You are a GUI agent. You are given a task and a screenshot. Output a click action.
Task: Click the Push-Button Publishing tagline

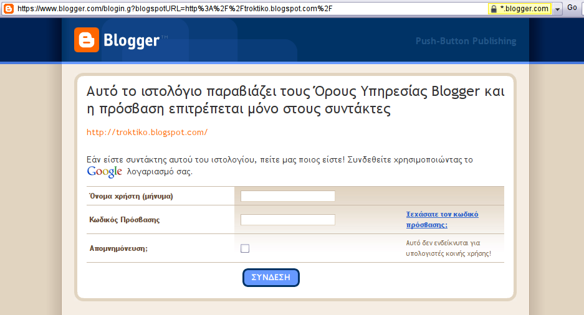tap(466, 41)
